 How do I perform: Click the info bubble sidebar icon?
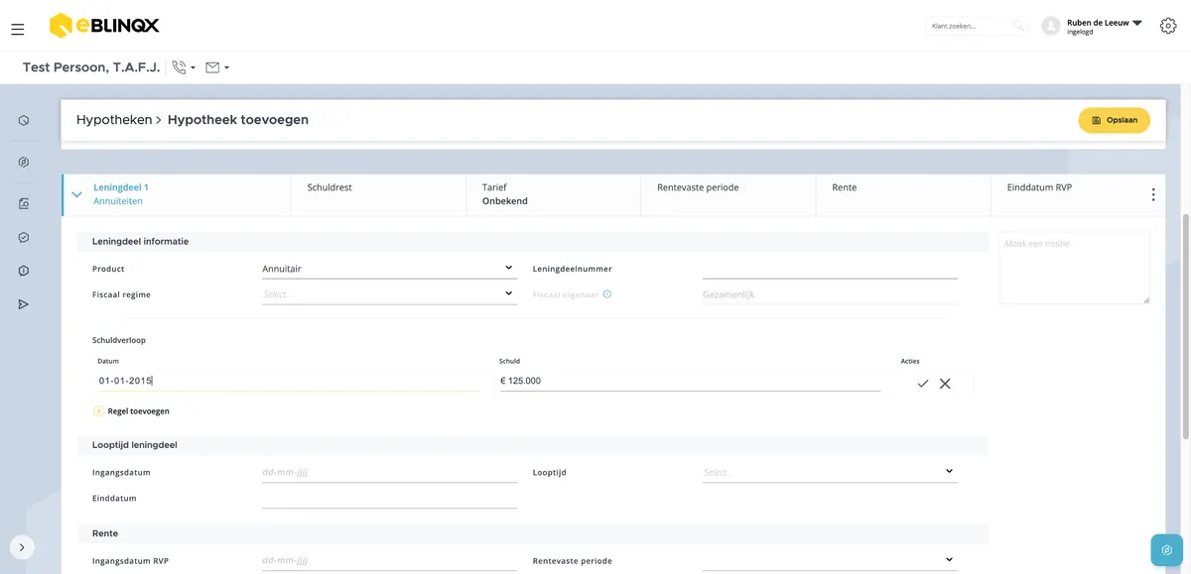tap(24, 271)
